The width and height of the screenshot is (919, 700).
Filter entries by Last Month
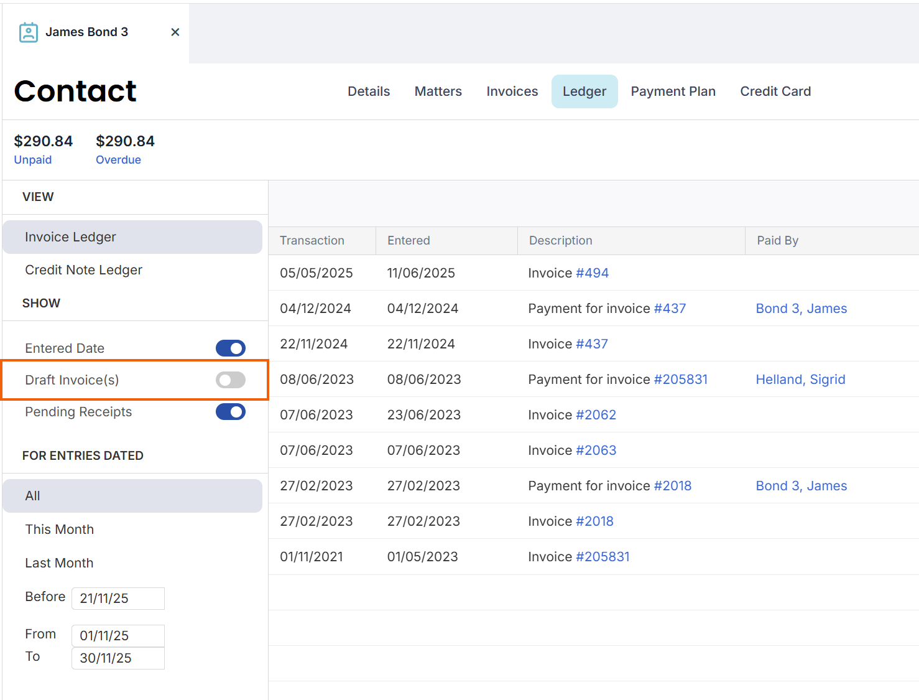(x=59, y=563)
